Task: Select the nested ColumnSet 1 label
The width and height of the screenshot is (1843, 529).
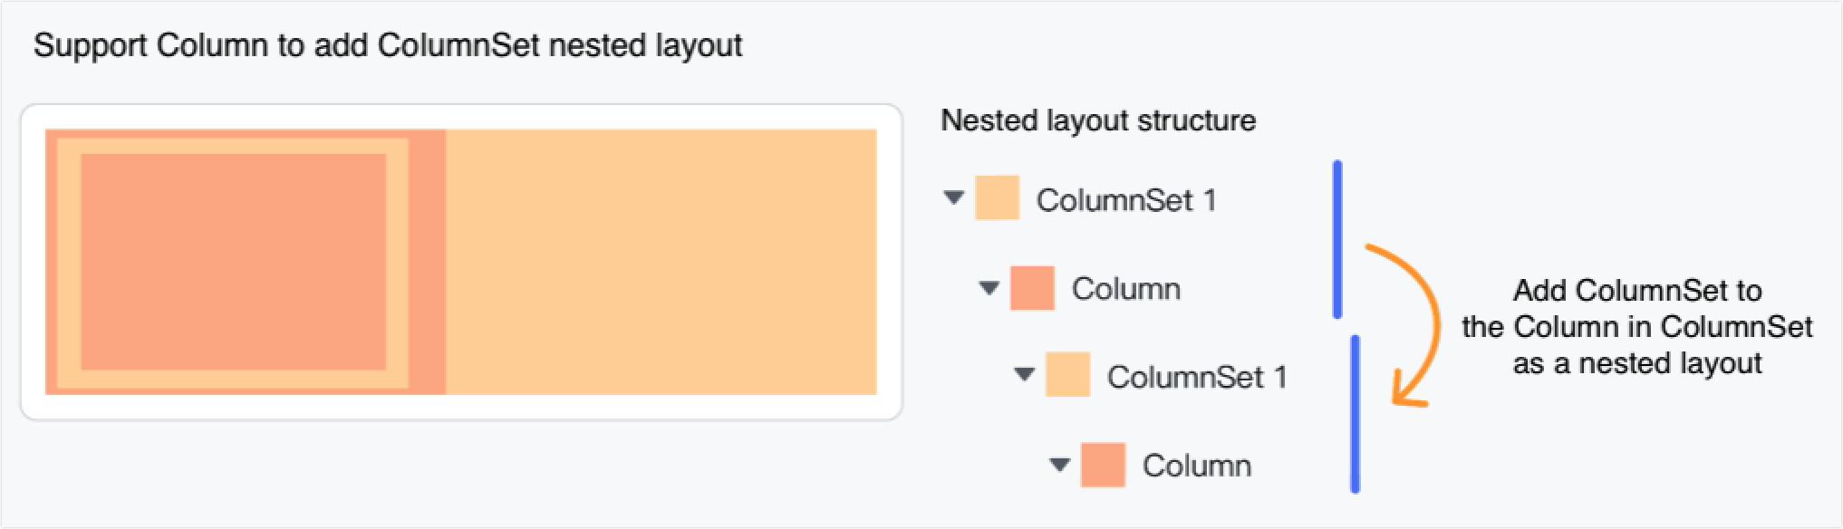Action: [1197, 377]
